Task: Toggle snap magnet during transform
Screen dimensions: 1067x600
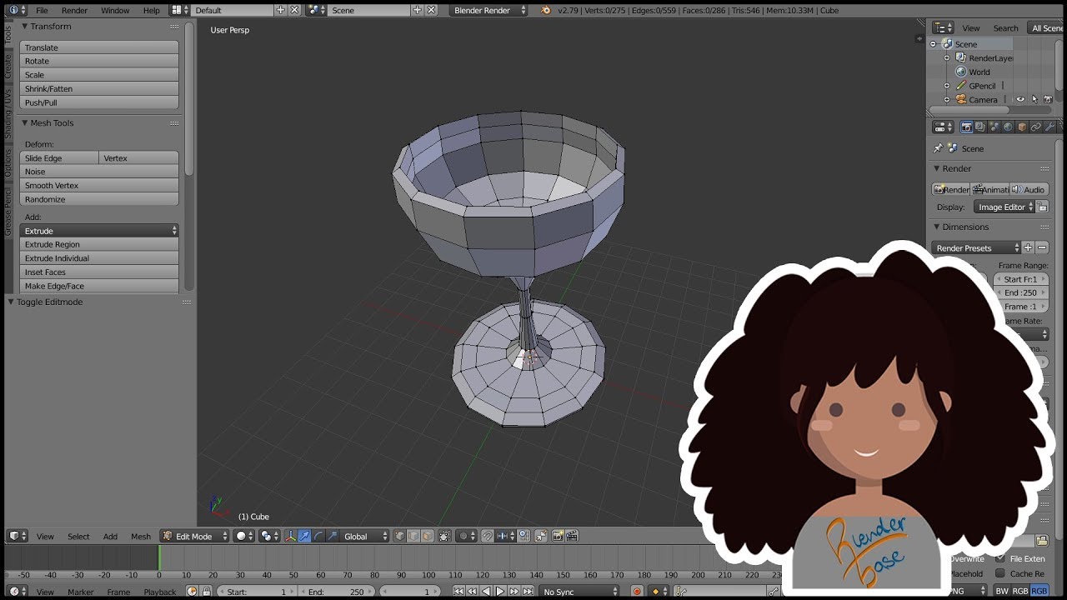Action: tap(487, 536)
